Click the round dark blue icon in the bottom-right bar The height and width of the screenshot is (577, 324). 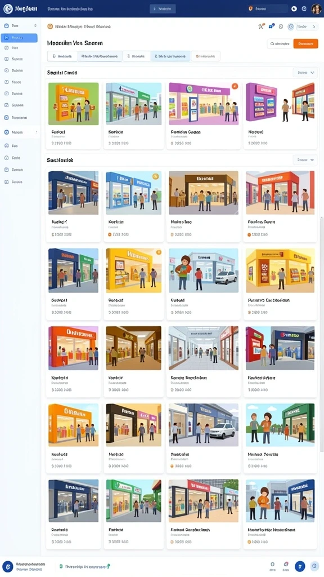point(300,566)
